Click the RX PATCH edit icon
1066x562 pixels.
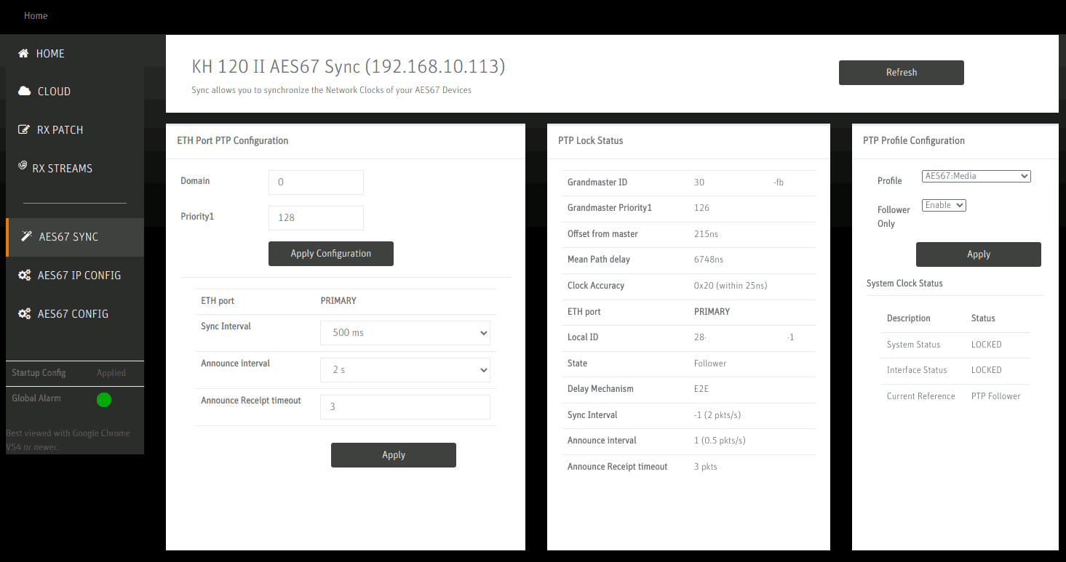click(x=23, y=130)
